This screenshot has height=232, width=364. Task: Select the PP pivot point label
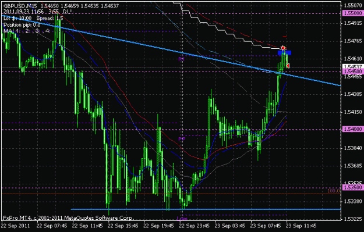click(x=182, y=139)
